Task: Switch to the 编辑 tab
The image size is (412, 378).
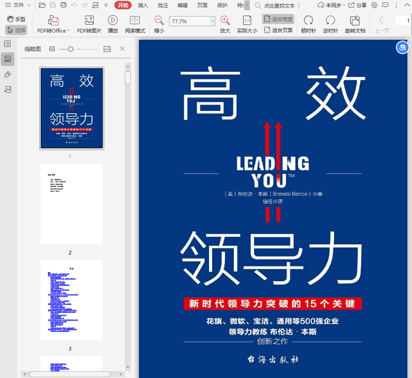Action: click(x=182, y=5)
